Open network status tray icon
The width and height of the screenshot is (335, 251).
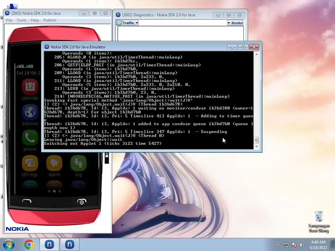286,245
